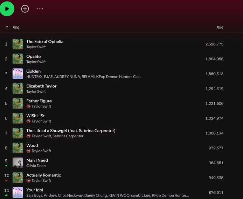Open the three-dot more options menu

40,9
